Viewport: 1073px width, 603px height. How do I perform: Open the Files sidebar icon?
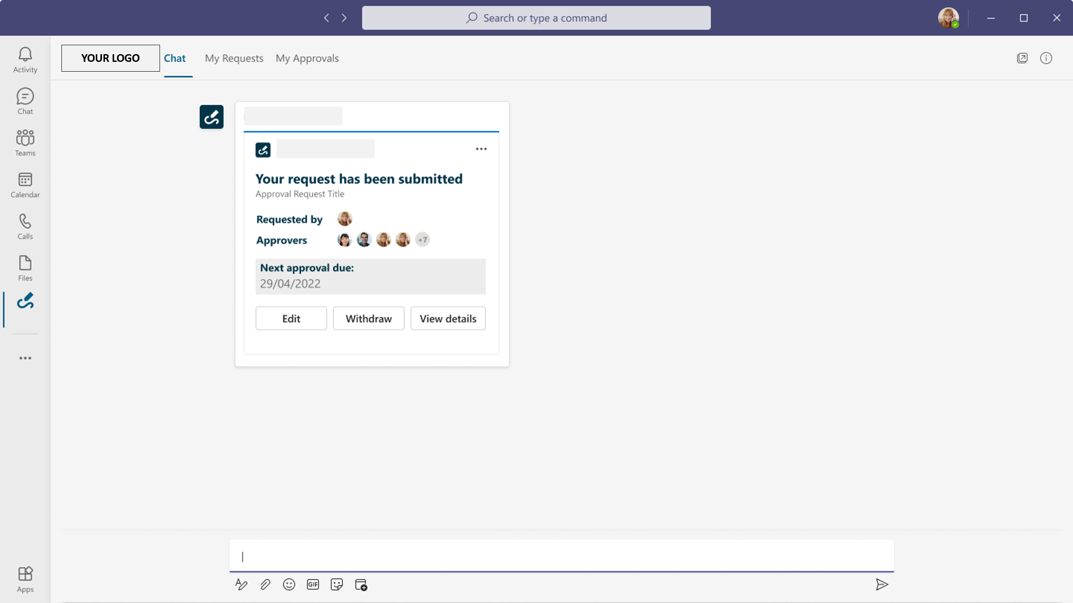(25, 268)
